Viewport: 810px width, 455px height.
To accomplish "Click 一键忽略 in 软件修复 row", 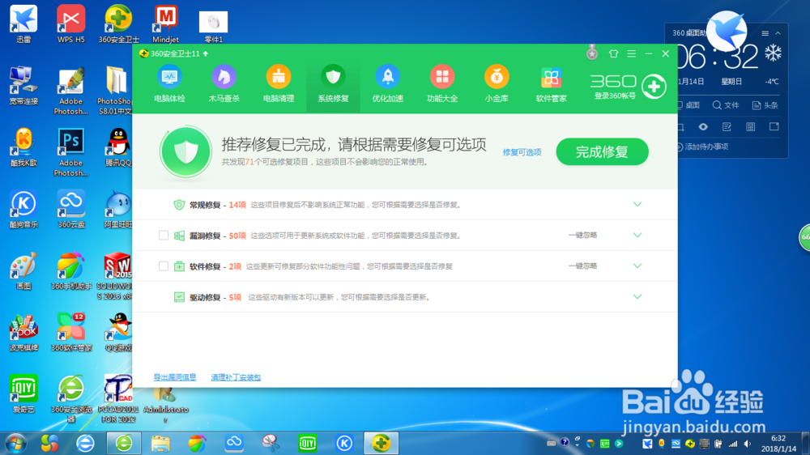I will tap(582, 266).
